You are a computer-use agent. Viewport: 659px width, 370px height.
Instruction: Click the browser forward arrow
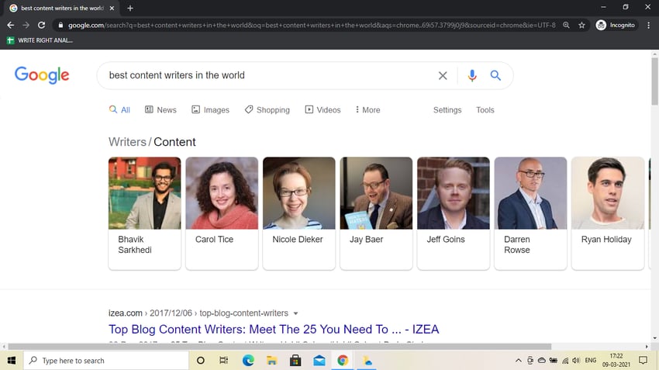pyautogui.click(x=26, y=26)
